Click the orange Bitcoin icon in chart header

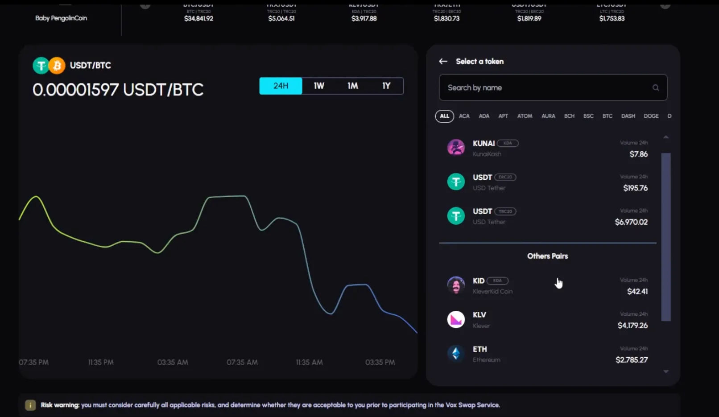pyautogui.click(x=57, y=66)
